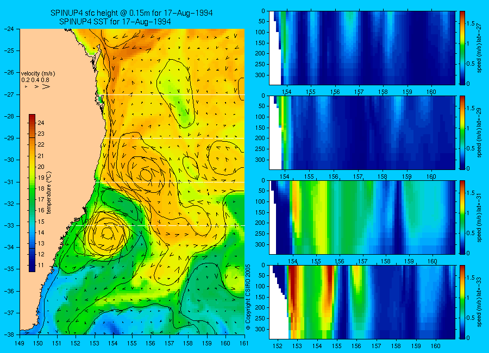Click the largest velocity legend arrow
Viewport: 489px width, 353px height.
pyautogui.click(x=46, y=86)
